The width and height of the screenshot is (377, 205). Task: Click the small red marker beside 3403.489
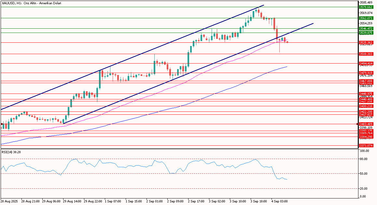point(357,124)
